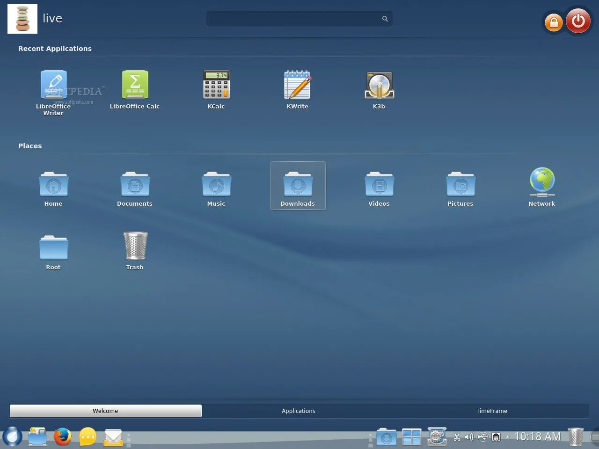The width and height of the screenshot is (599, 449).
Task: Switch to the Applications tab
Action: point(299,411)
